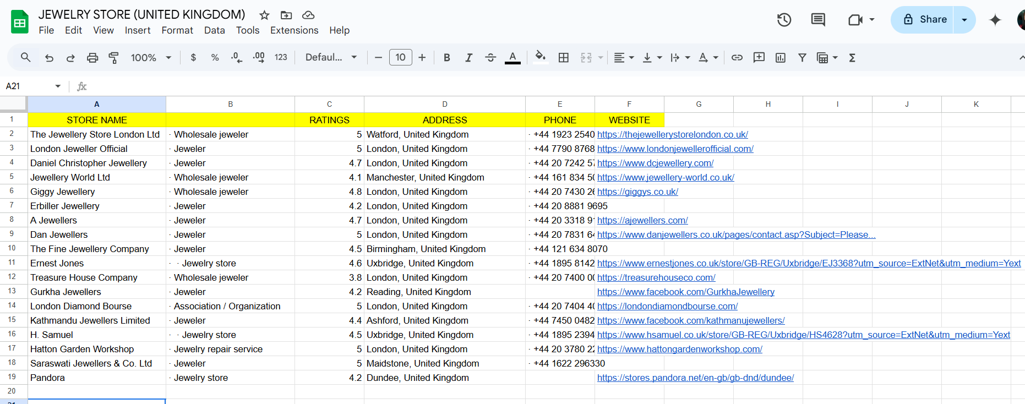This screenshot has height=404, width=1025.
Task: Apply italic formatting
Action: pyautogui.click(x=468, y=57)
